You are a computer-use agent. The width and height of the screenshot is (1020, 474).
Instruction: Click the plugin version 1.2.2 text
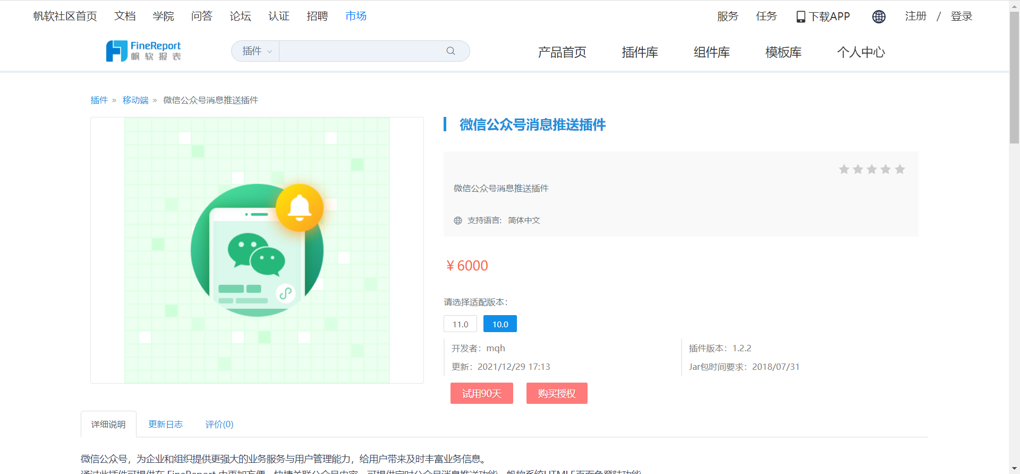[x=742, y=348]
